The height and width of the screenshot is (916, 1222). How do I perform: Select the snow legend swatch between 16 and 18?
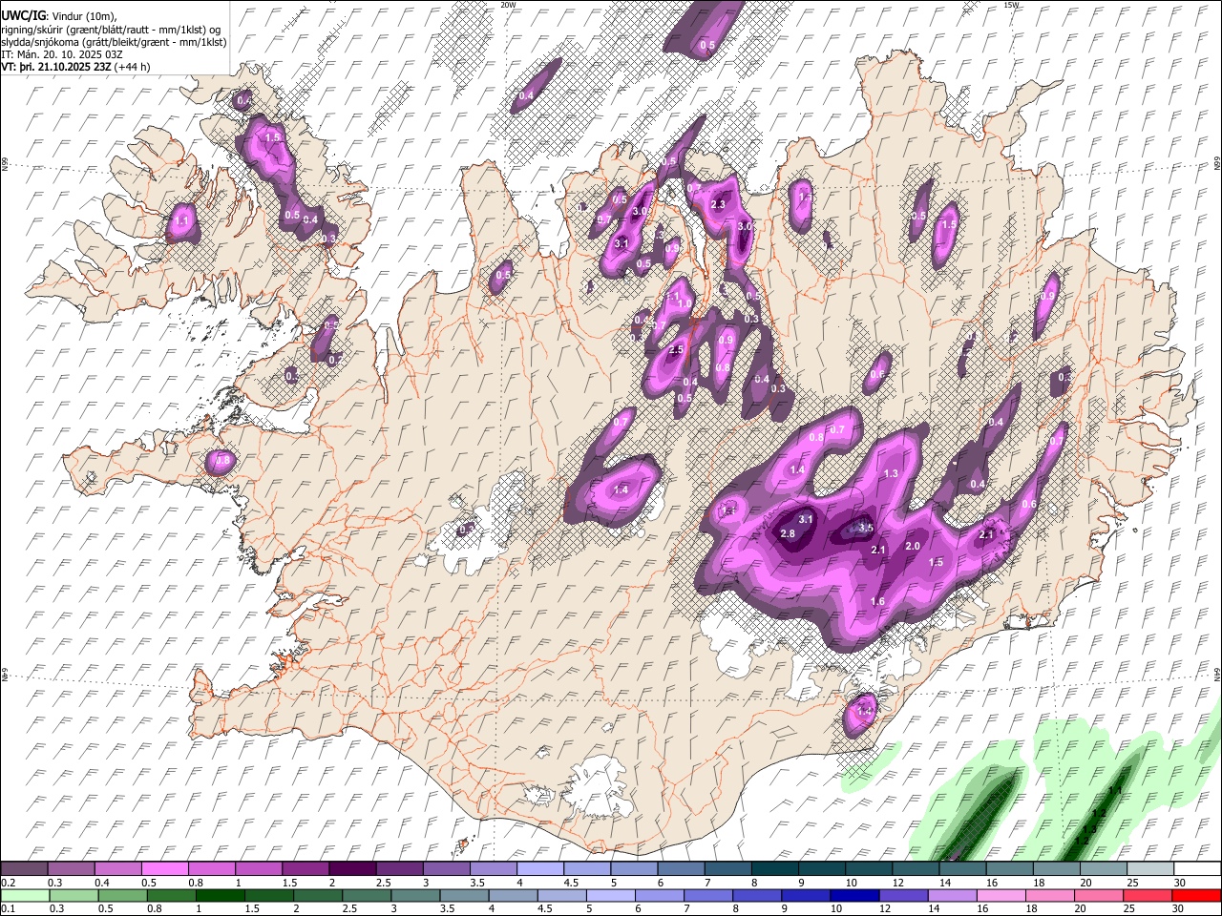(1009, 869)
